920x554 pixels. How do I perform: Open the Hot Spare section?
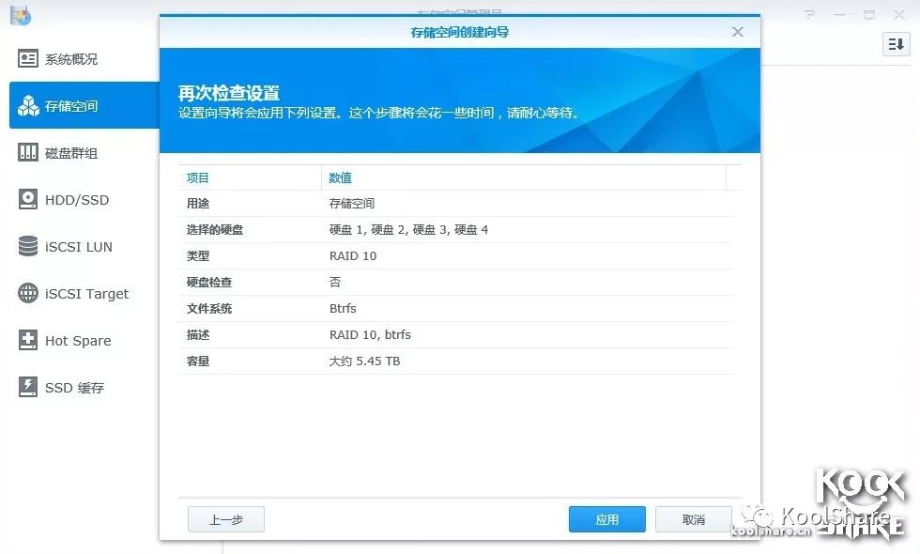pos(84,340)
